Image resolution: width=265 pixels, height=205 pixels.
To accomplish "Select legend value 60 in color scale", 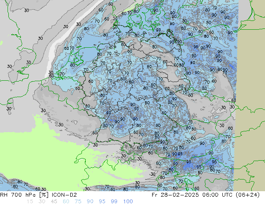I will (x=66, y=202).
